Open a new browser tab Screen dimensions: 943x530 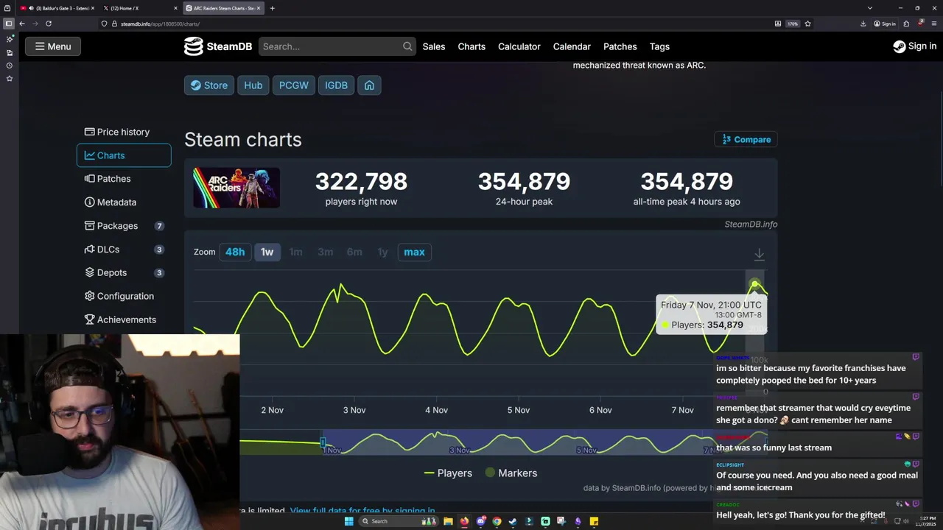pos(273,8)
